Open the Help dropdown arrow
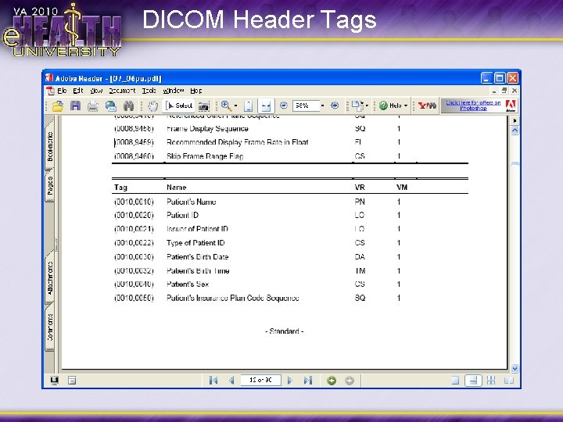Image resolution: width=563 pixels, height=422 pixels. point(406,105)
